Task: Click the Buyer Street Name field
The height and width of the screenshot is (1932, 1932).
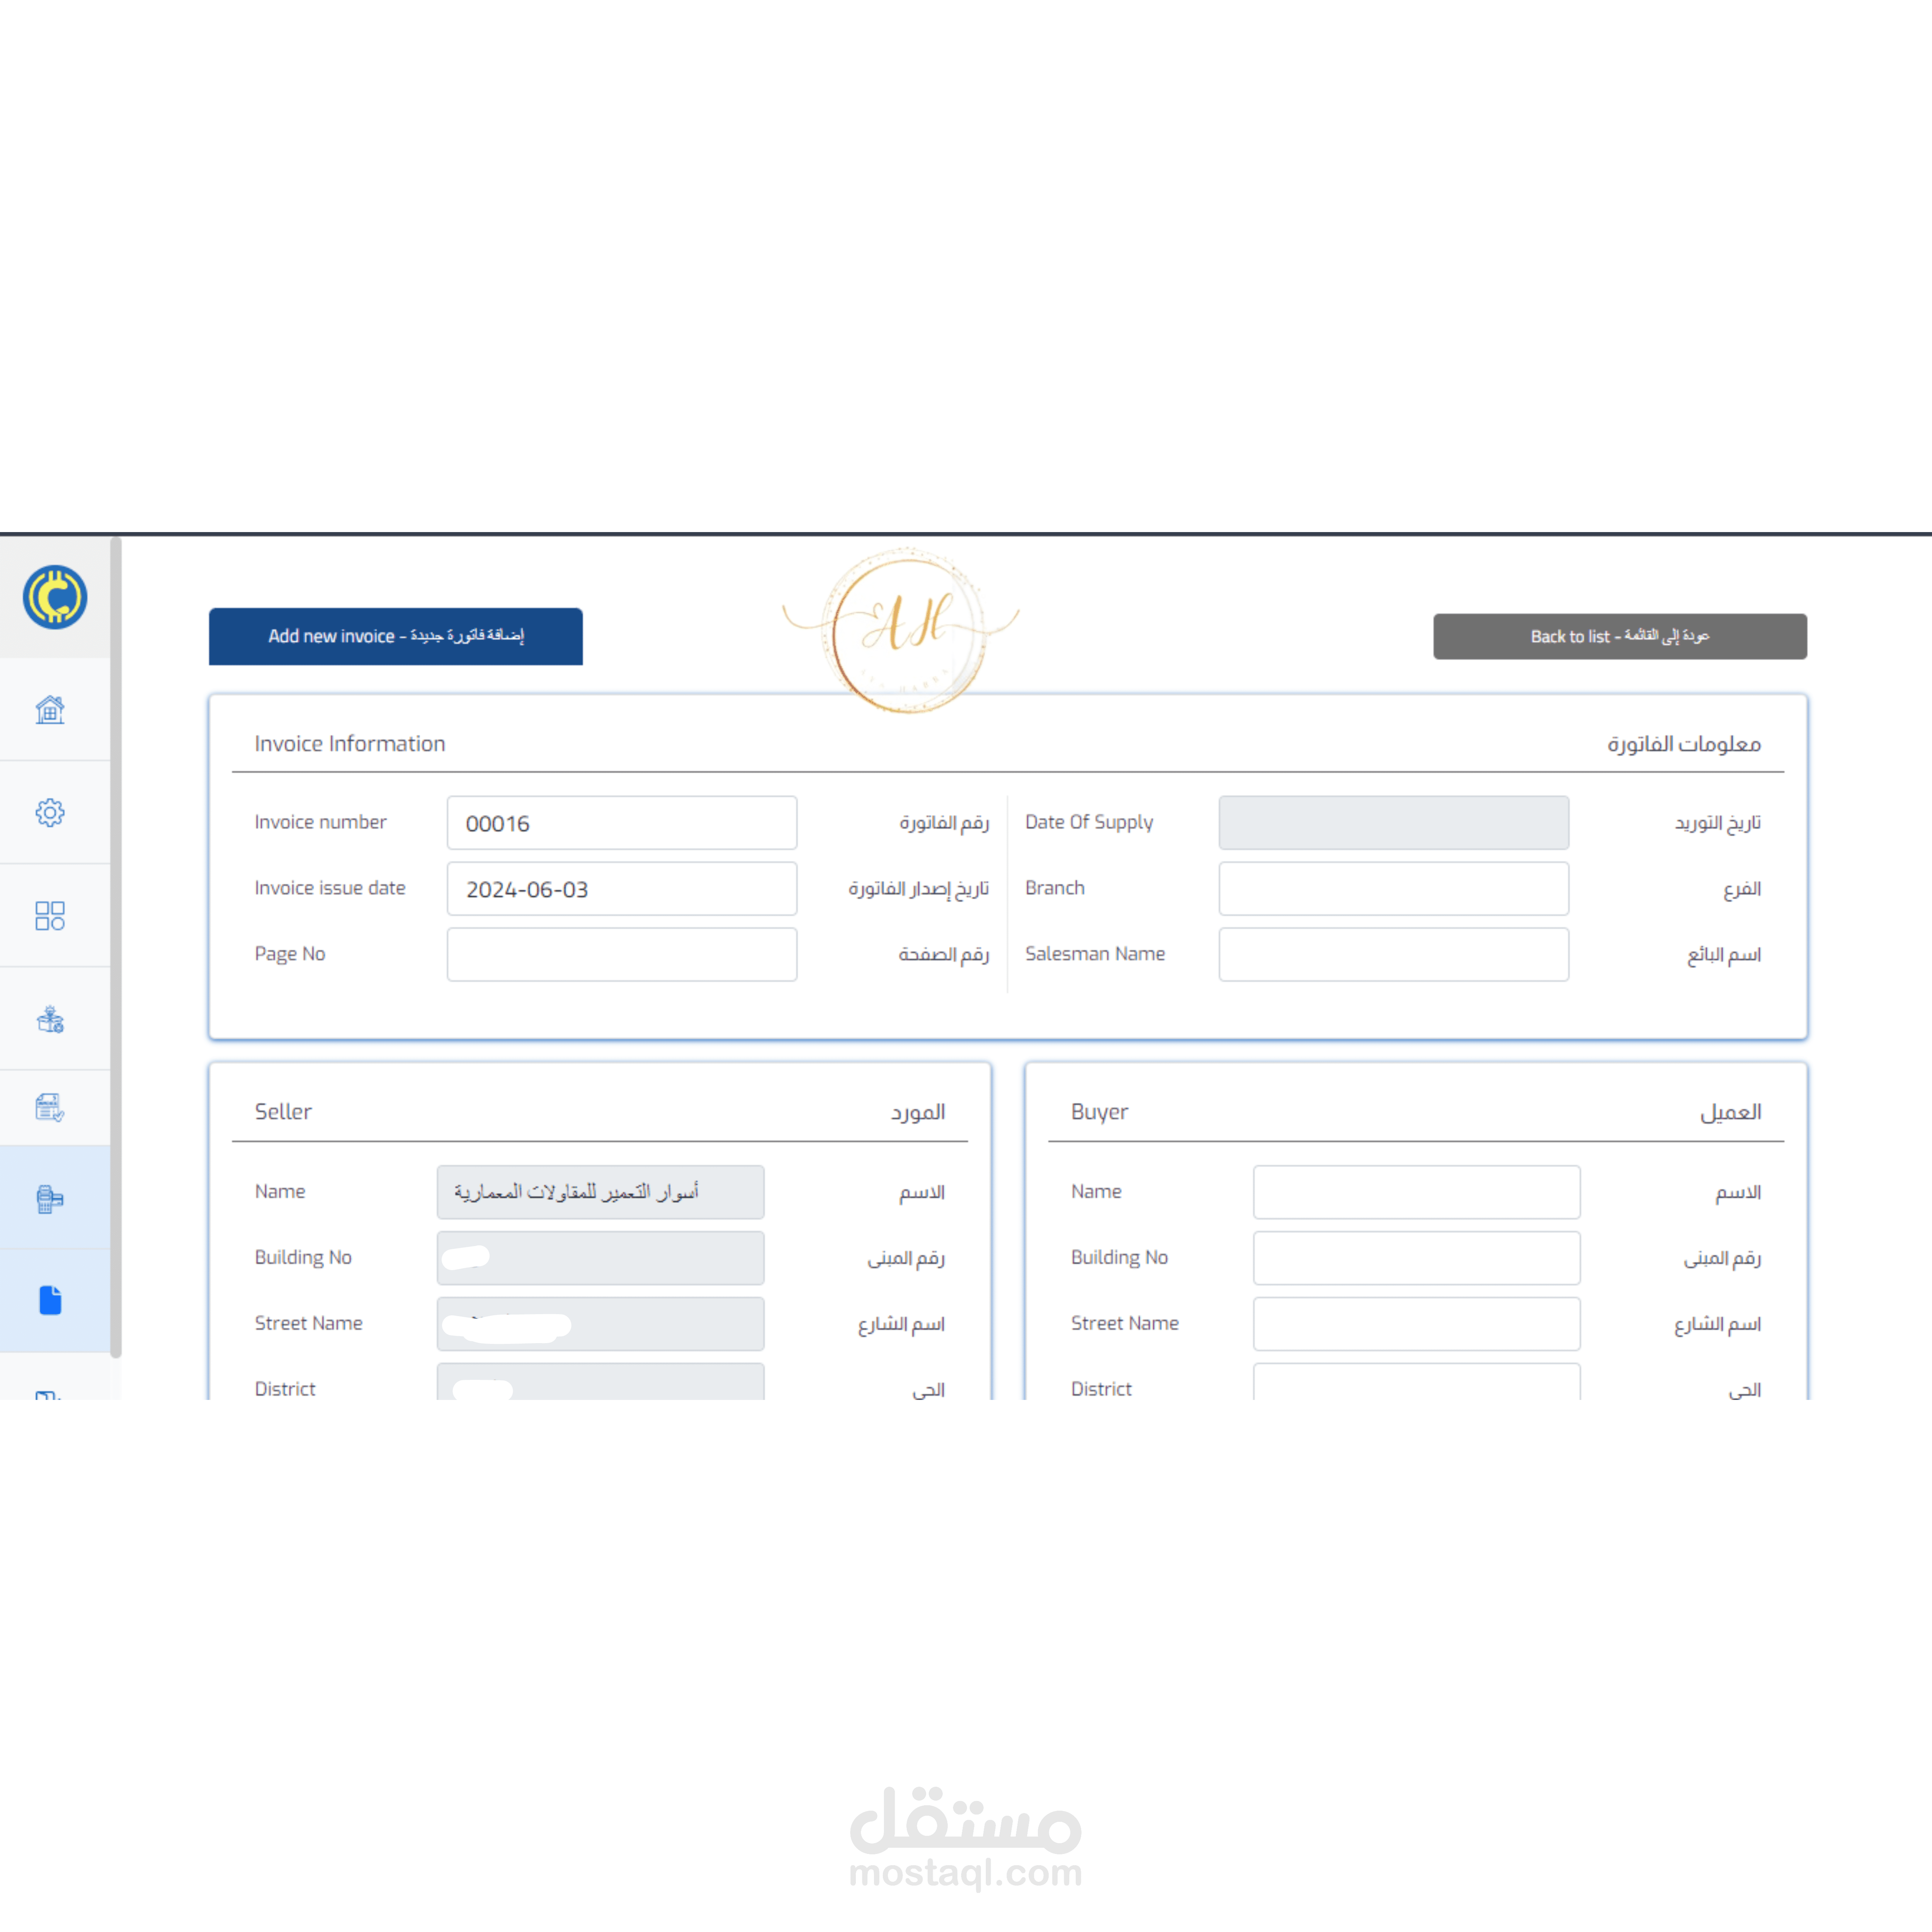Action: pos(1416,1324)
